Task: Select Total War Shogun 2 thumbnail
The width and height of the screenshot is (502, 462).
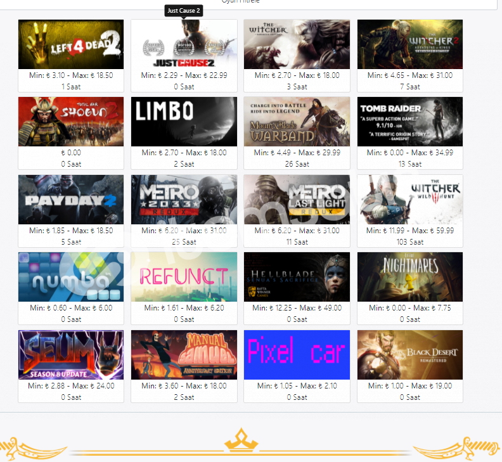Action: [71, 122]
